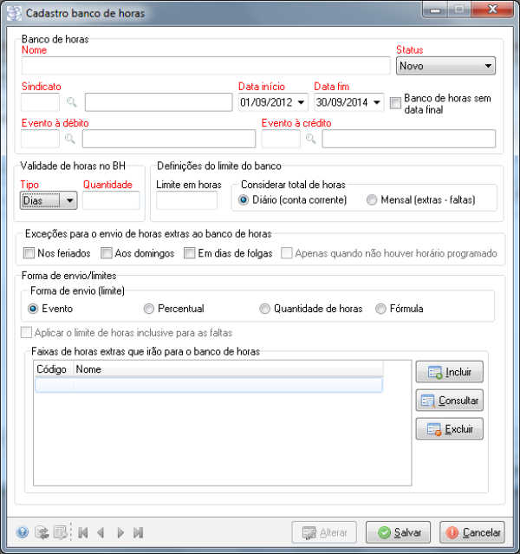Open the Data início date picker
Viewport: 520px width, 554px height.
301,102
